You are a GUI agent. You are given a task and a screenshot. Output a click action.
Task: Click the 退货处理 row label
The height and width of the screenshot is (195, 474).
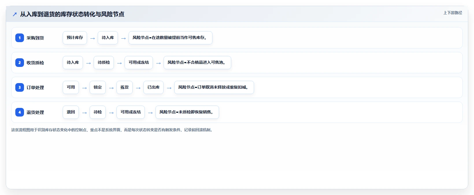click(35, 112)
